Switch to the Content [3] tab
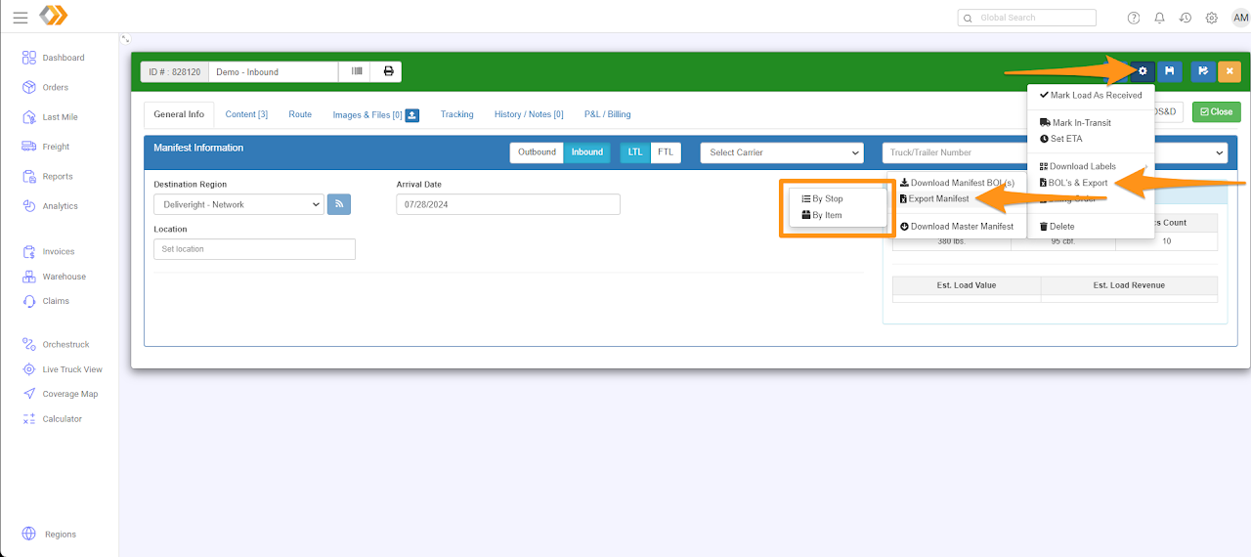This screenshot has height=557, width=1251. pos(246,114)
